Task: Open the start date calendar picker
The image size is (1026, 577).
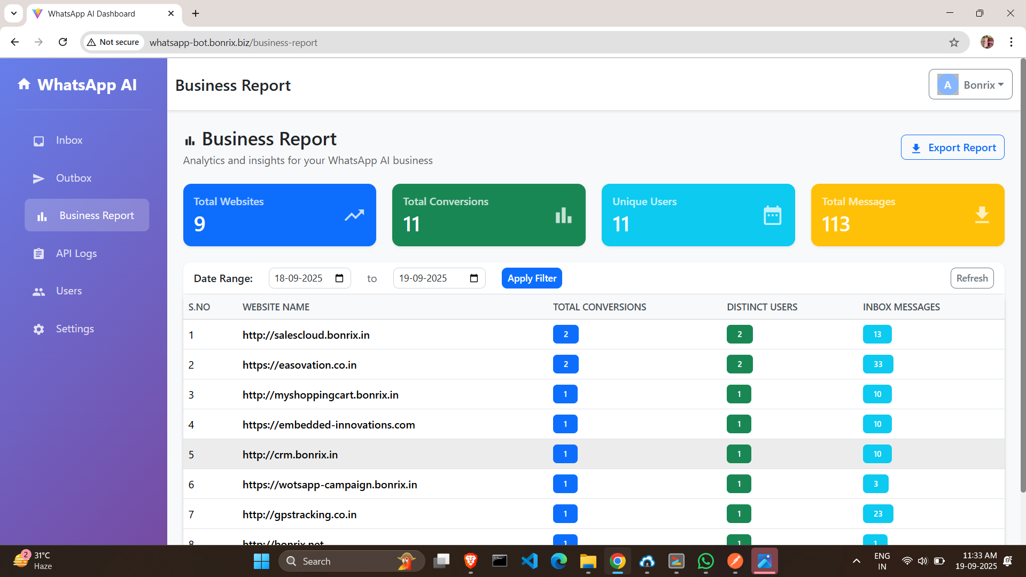Action: 339,278
